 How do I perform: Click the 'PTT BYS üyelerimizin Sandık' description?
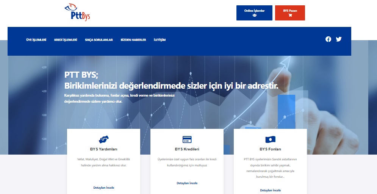270,168
